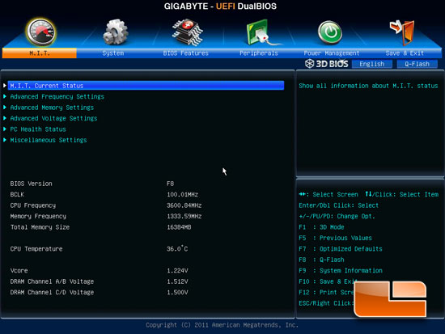Click the F5 Previous Values hint
The width and height of the screenshot is (445, 334).
point(335,238)
